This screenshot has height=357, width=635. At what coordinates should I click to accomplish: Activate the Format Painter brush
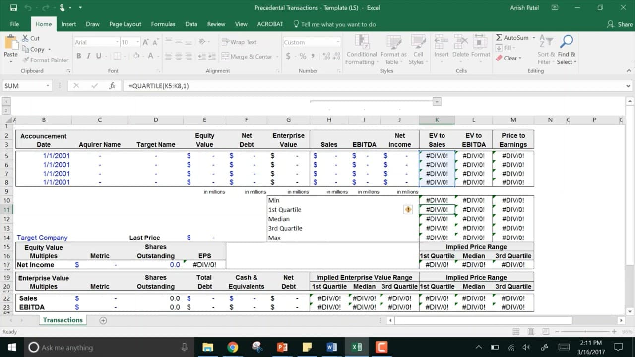45,60
